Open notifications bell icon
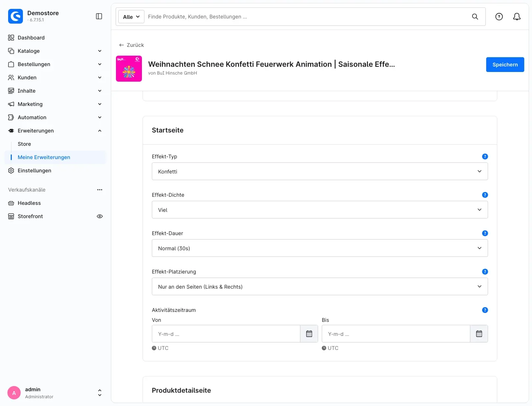The width and height of the screenshot is (532, 406). coord(517,17)
